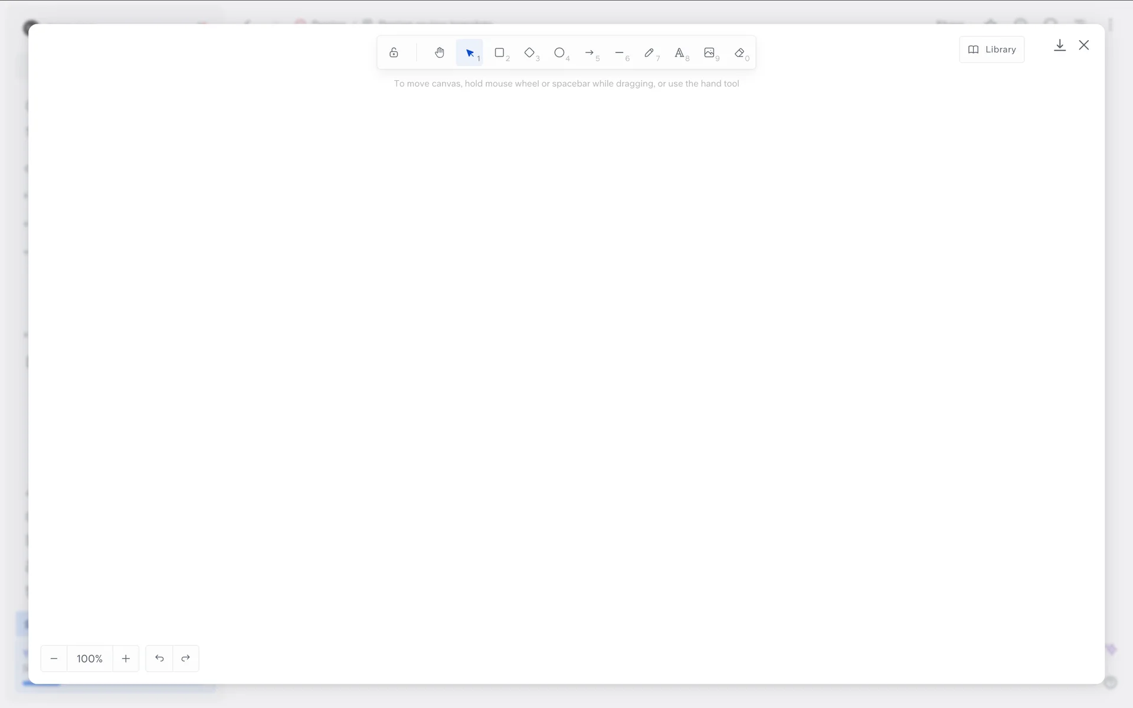The image size is (1133, 708).
Task: Toggle the canvas lock icon
Action: [x=394, y=53]
